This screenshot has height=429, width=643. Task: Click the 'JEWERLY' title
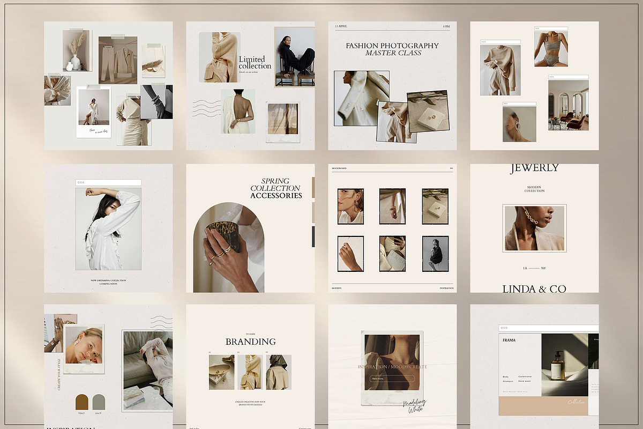pyautogui.click(x=534, y=168)
